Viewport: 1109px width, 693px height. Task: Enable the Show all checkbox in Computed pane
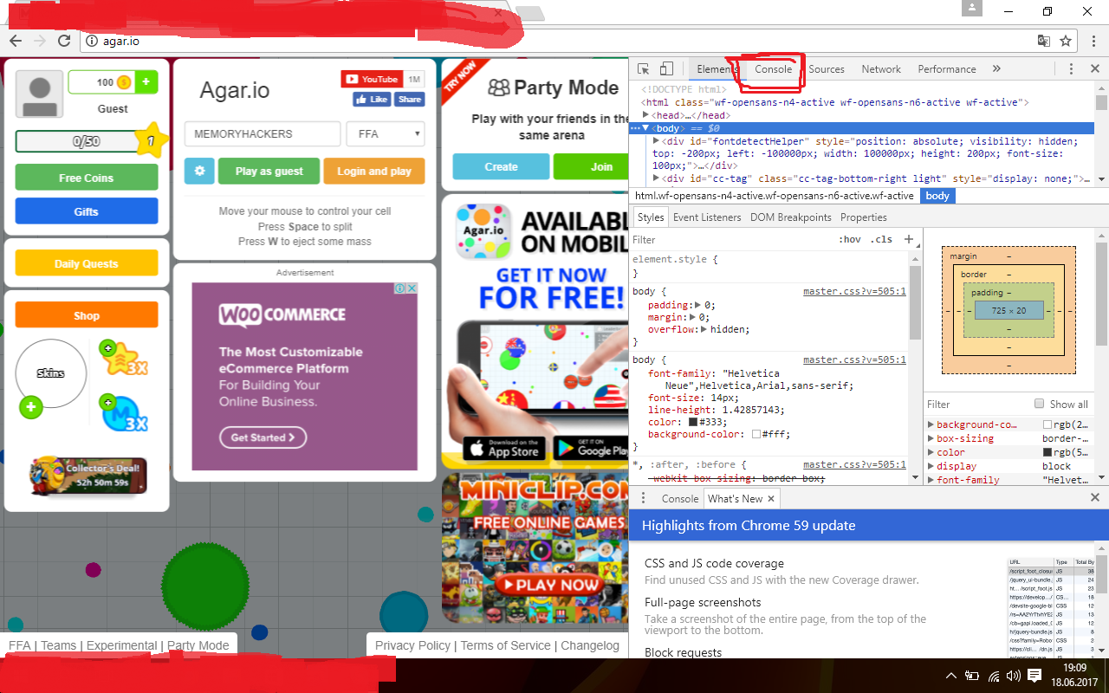tap(1040, 405)
